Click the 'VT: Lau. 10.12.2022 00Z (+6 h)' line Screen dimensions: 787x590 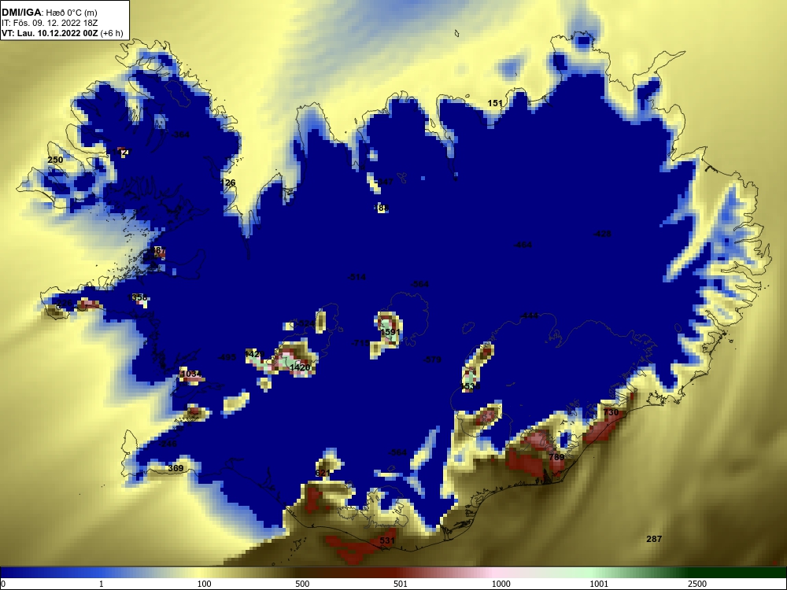62,33
